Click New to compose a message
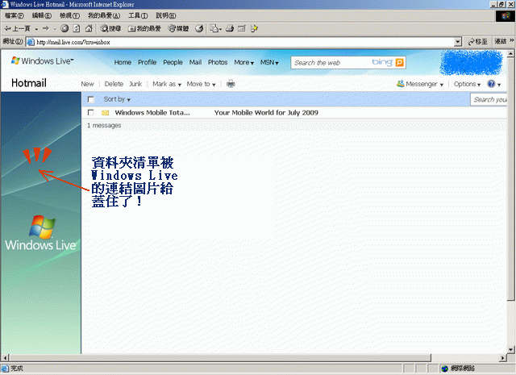Image resolution: width=516 pixels, height=375 pixels. (87, 84)
